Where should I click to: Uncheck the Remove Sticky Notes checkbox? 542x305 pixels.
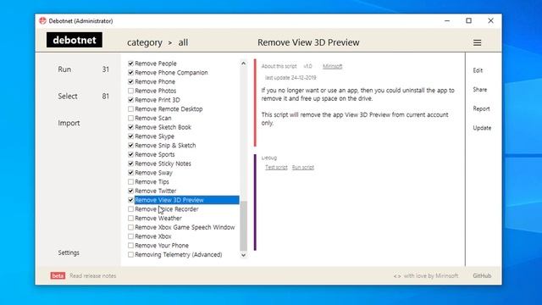[x=130, y=164]
